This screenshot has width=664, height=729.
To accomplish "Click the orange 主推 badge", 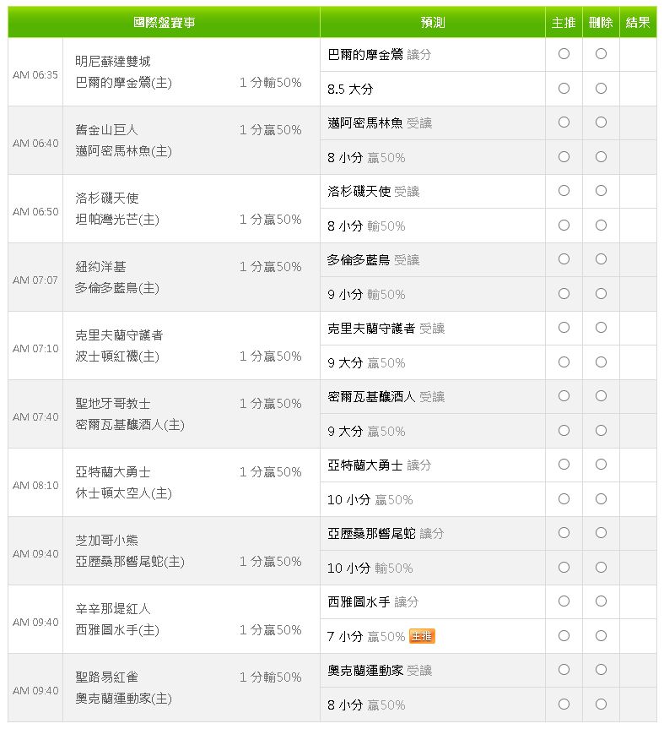I will [422, 636].
